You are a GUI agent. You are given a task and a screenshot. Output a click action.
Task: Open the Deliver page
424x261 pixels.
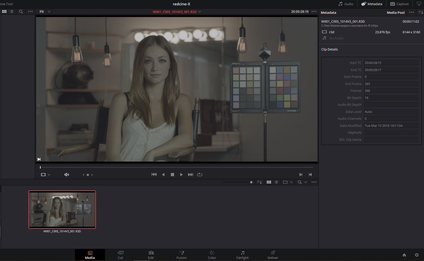coord(273,255)
